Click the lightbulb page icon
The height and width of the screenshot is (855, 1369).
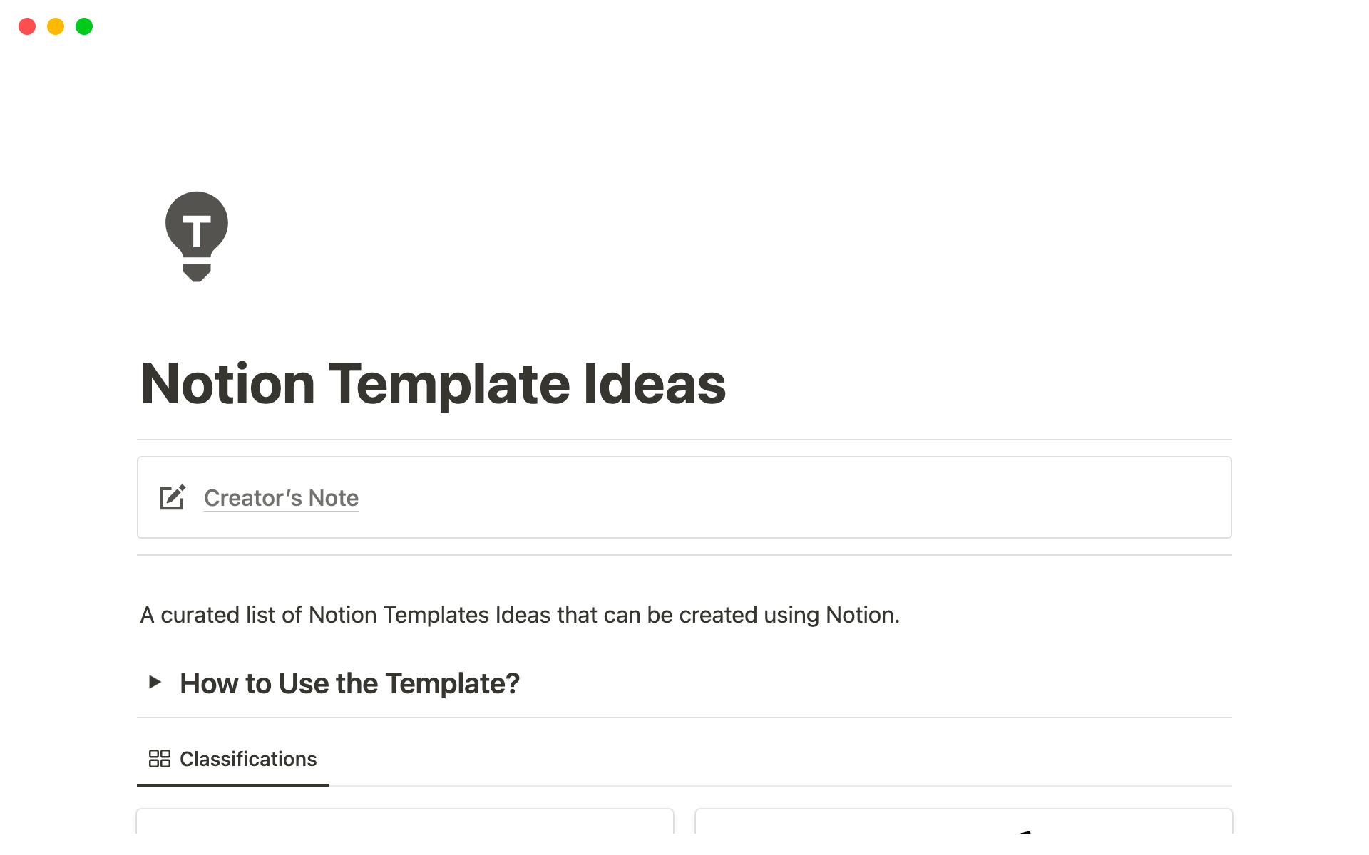pos(197,236)
